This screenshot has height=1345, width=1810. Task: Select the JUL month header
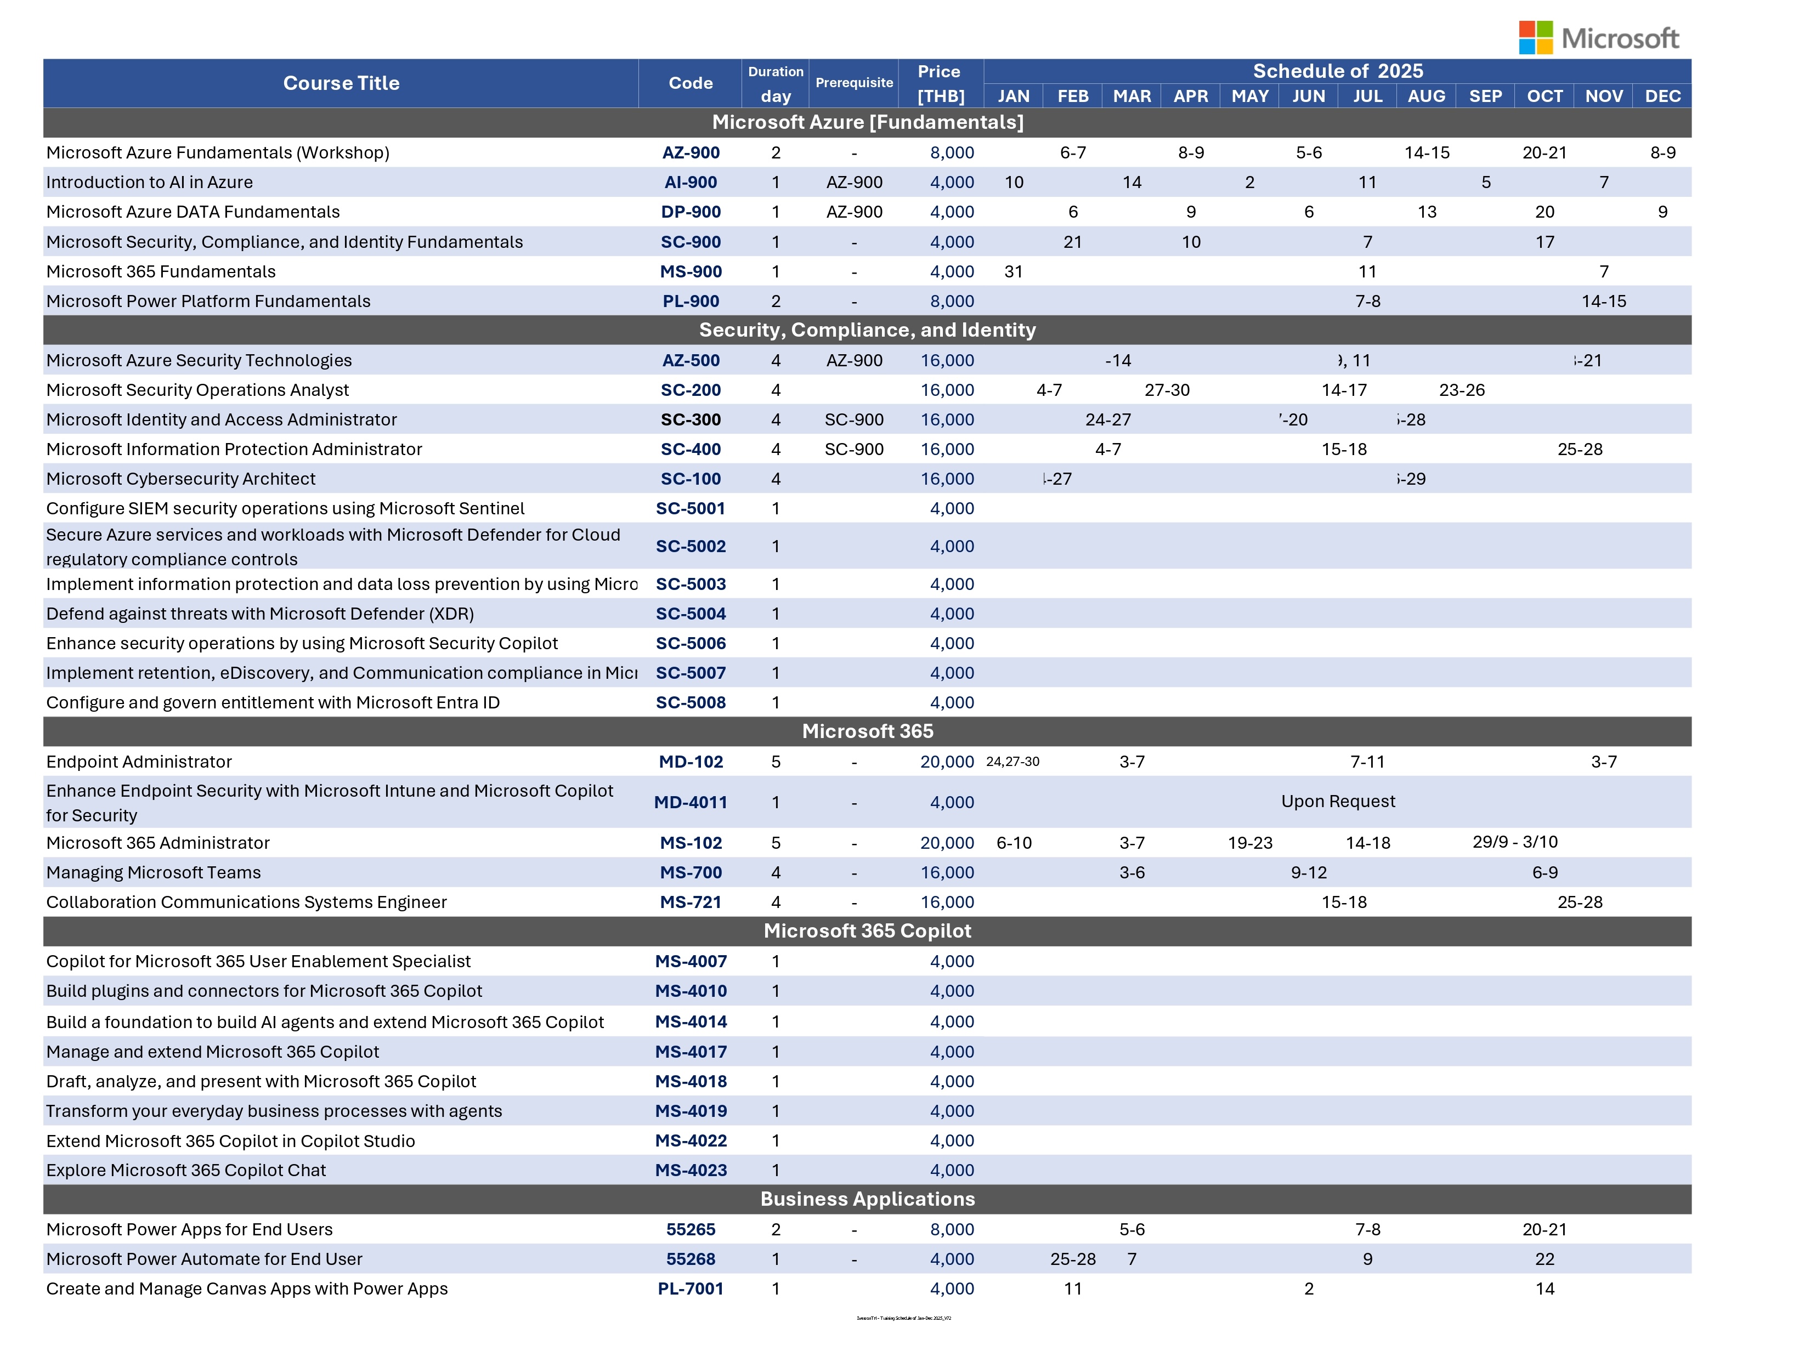coord(1368,96)
